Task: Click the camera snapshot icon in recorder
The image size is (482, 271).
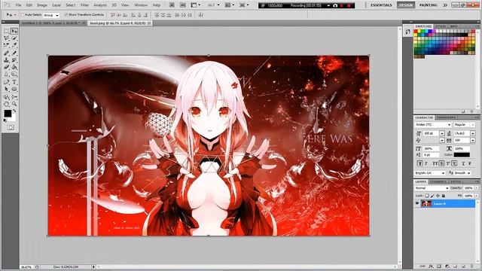Action: pyautogui.click(x=335, y=5)
